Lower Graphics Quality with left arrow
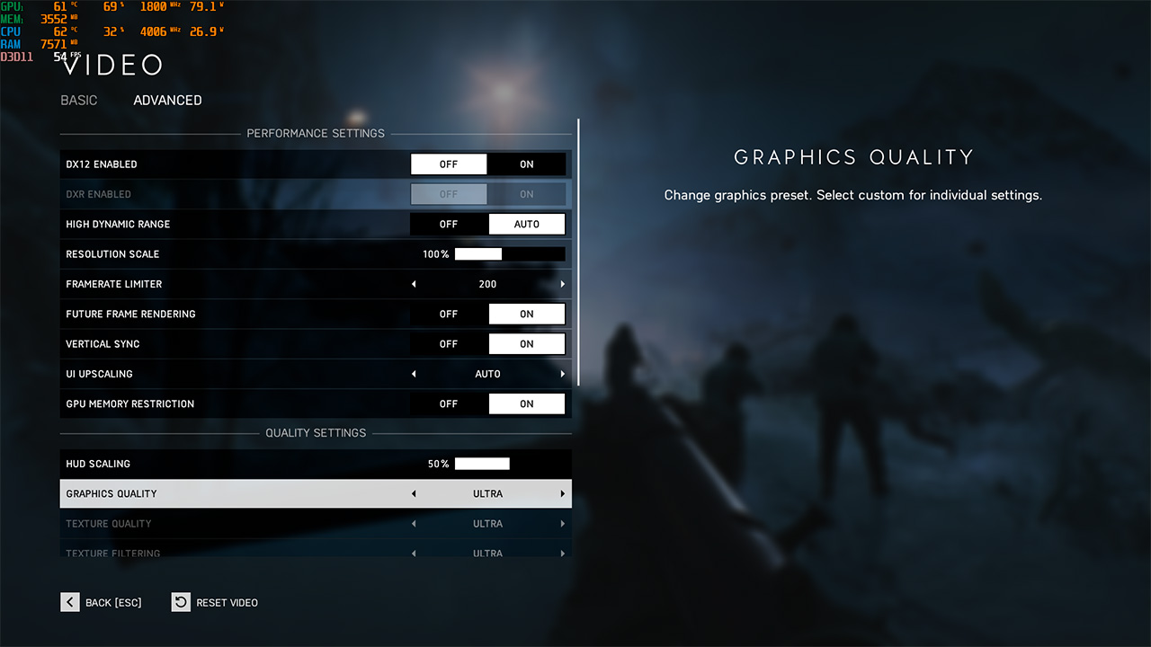 [414, 493]
